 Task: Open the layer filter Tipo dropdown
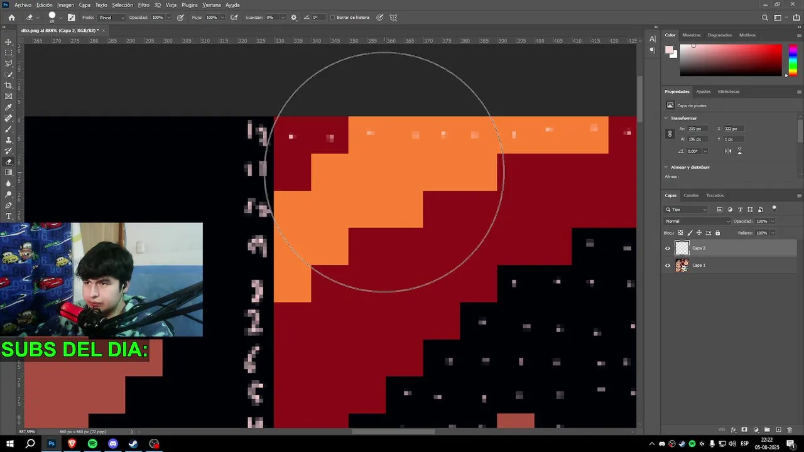[x=686, y=210]
